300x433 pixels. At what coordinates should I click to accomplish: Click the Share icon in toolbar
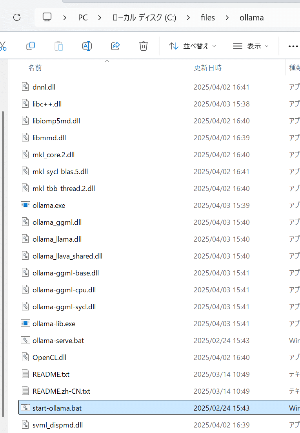pyautogui.click(x=115, y=46)
